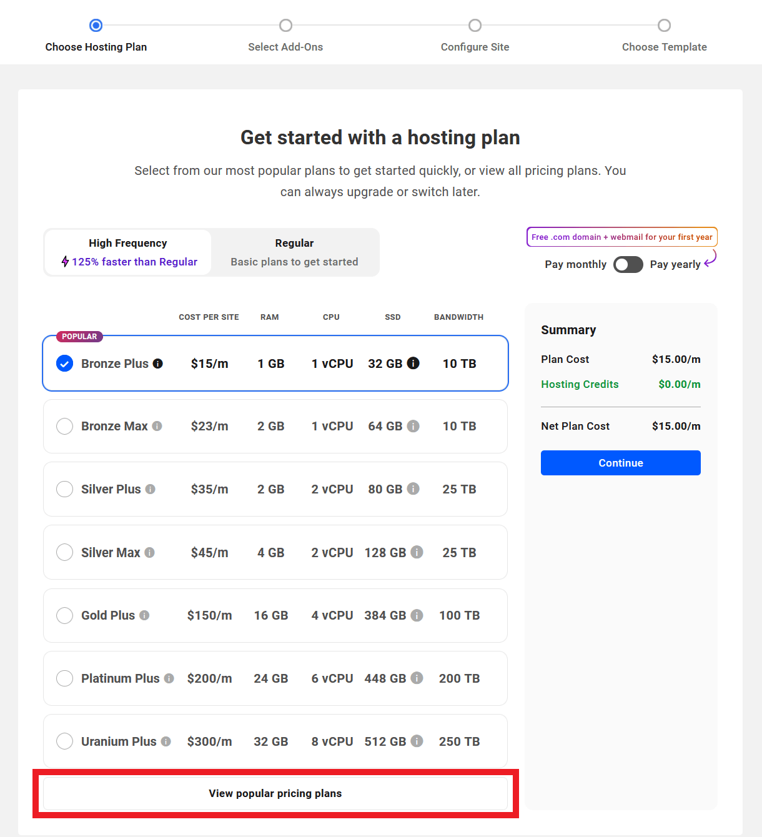
Task: Pick the Gold Plus plan radio button
Action: [65, 615]
